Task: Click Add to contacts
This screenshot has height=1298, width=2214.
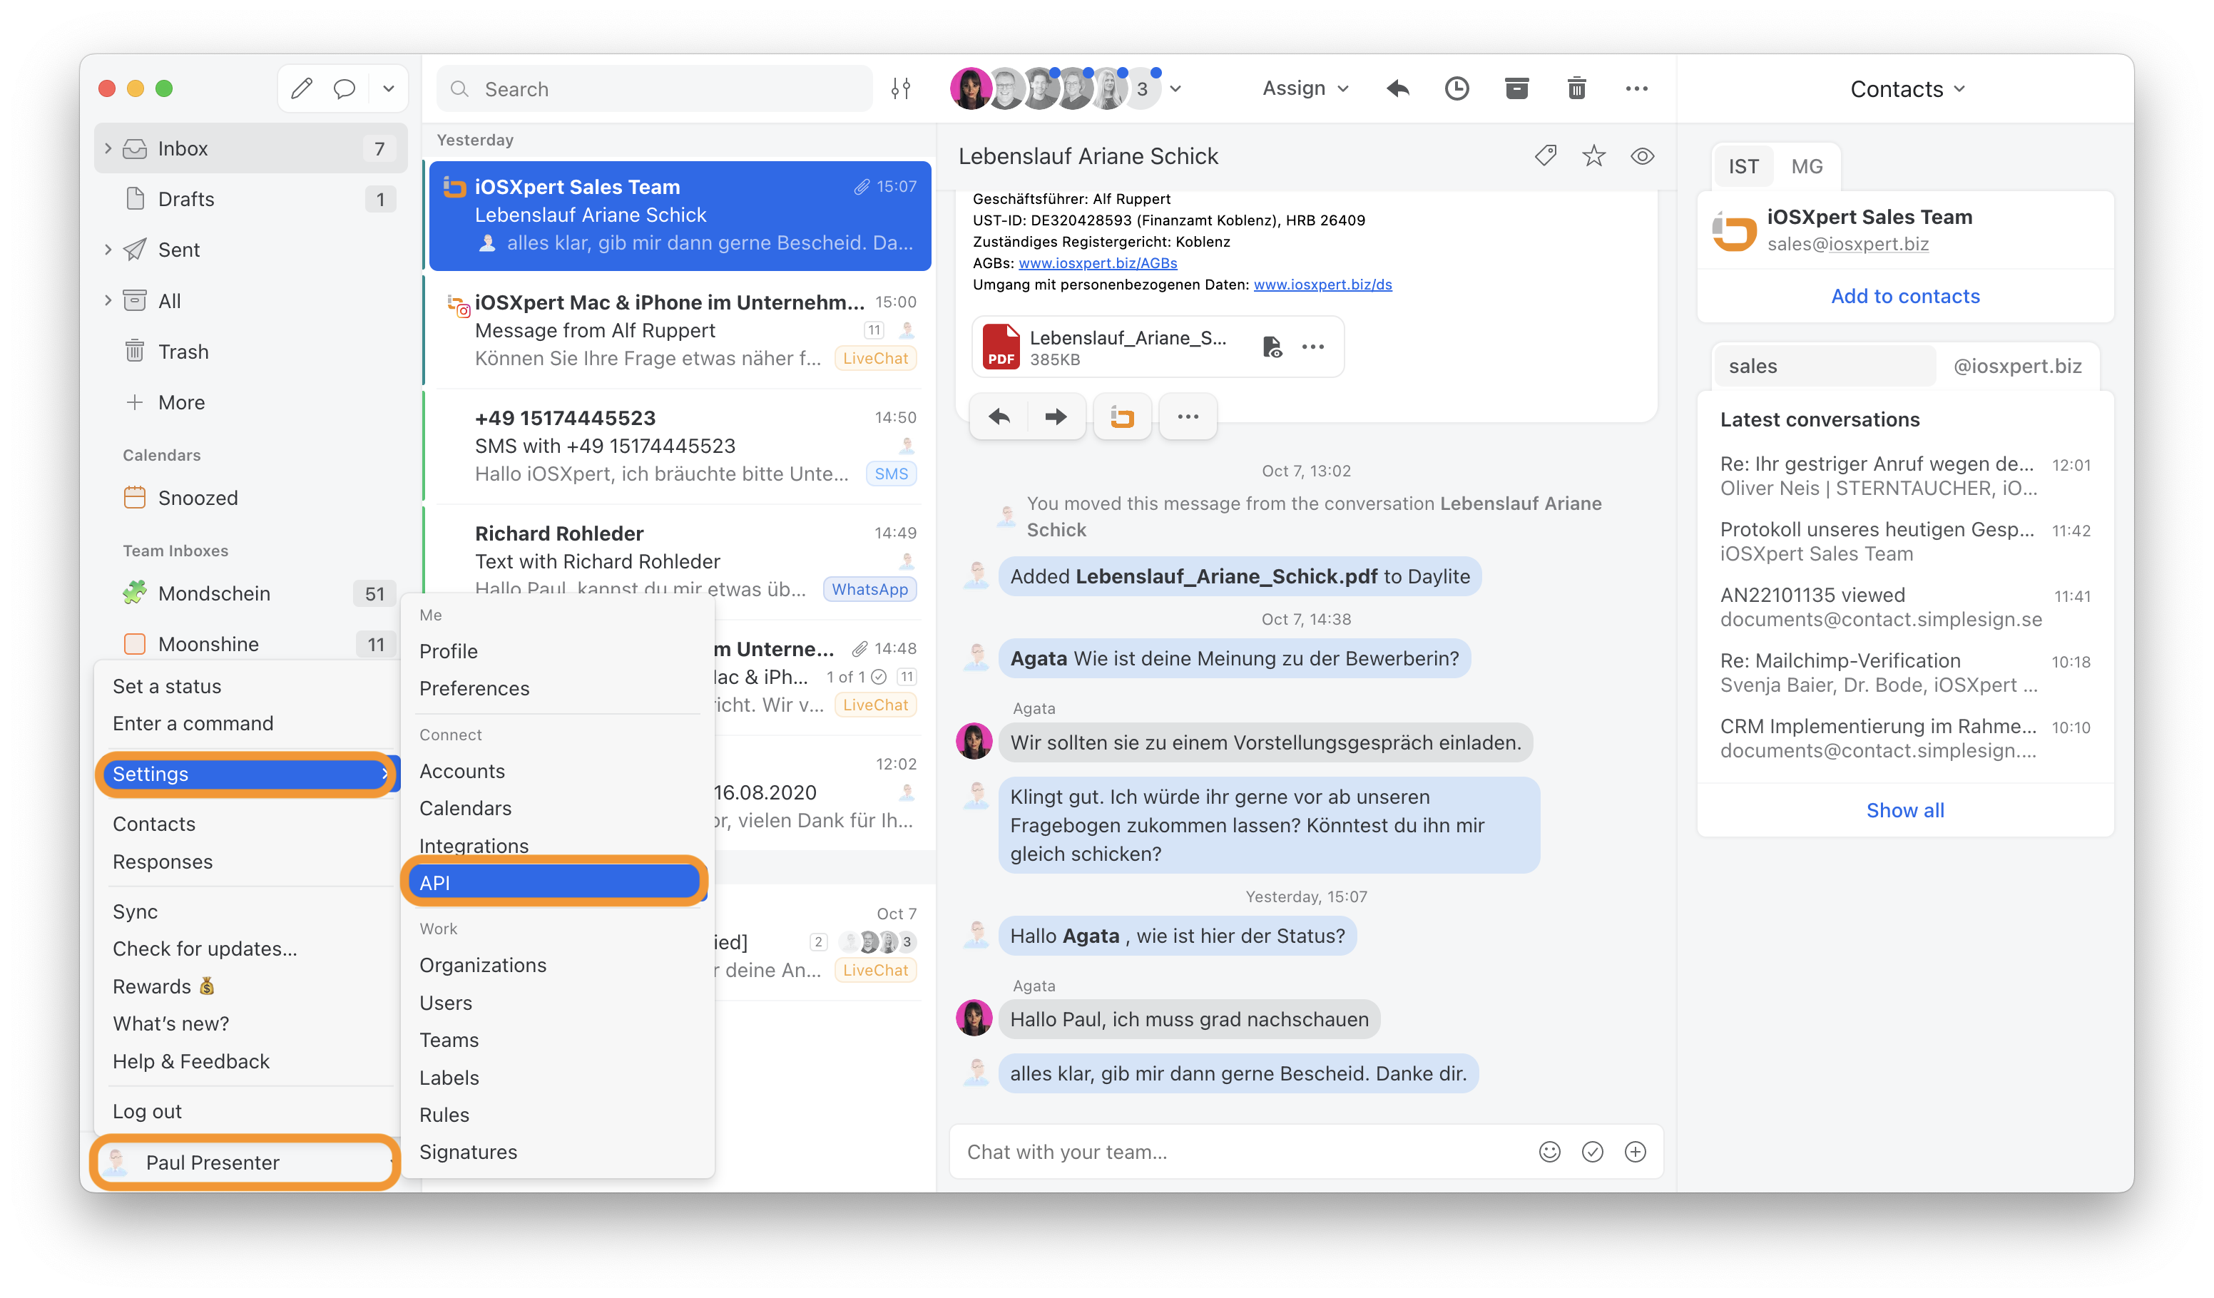Action: pyautogui.click(x=1904, y=297)
